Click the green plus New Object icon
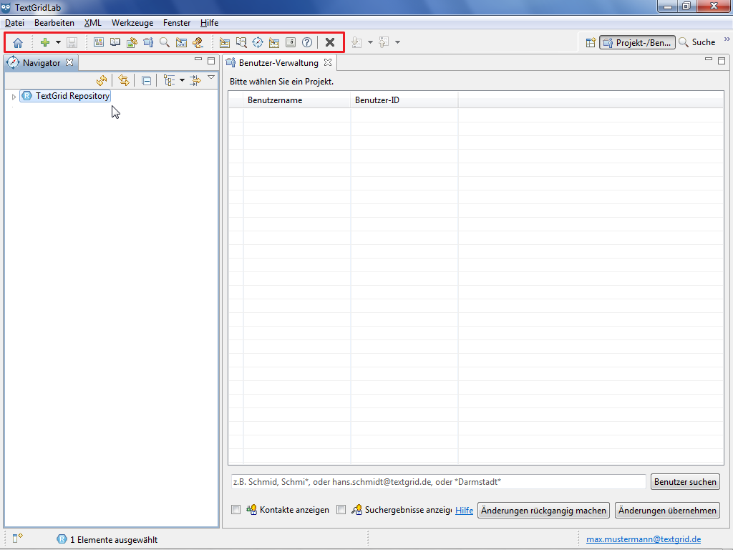This screenshot has height=550, width=733. click(45, 43)
